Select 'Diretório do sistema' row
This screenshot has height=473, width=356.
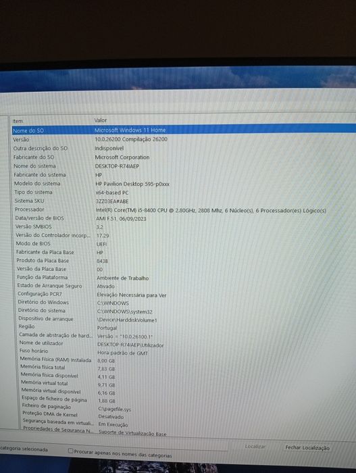tap(42, 310)
